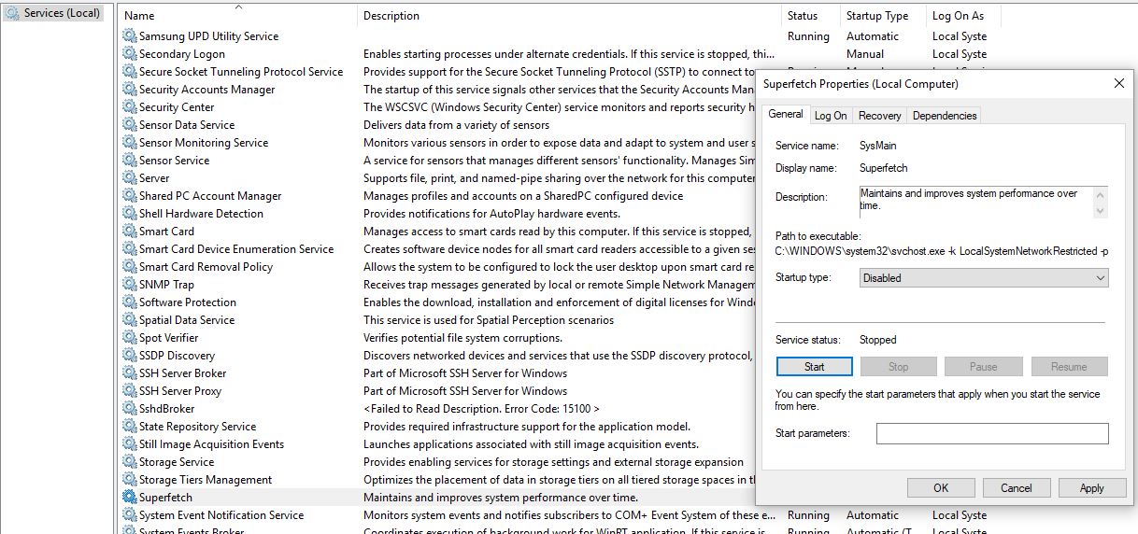The height and width of the screenshot is (534, 1138).
Task: Click the SNMP Trap service icon
Action: (129, 285)
